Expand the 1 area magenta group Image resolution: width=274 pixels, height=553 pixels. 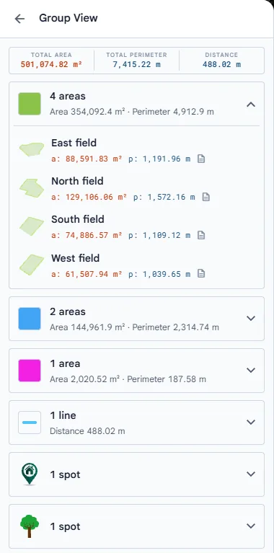click(x=251, y=370)
